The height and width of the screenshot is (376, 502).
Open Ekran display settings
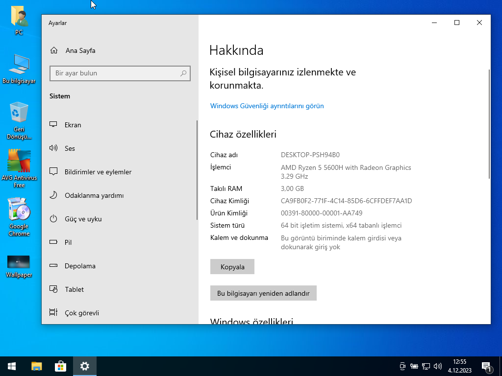pyautogui.click(x=119, y=125)
